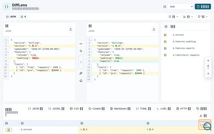Click line number 14 in right editor
The image size is (214, 134).
[x=89, y=79]
